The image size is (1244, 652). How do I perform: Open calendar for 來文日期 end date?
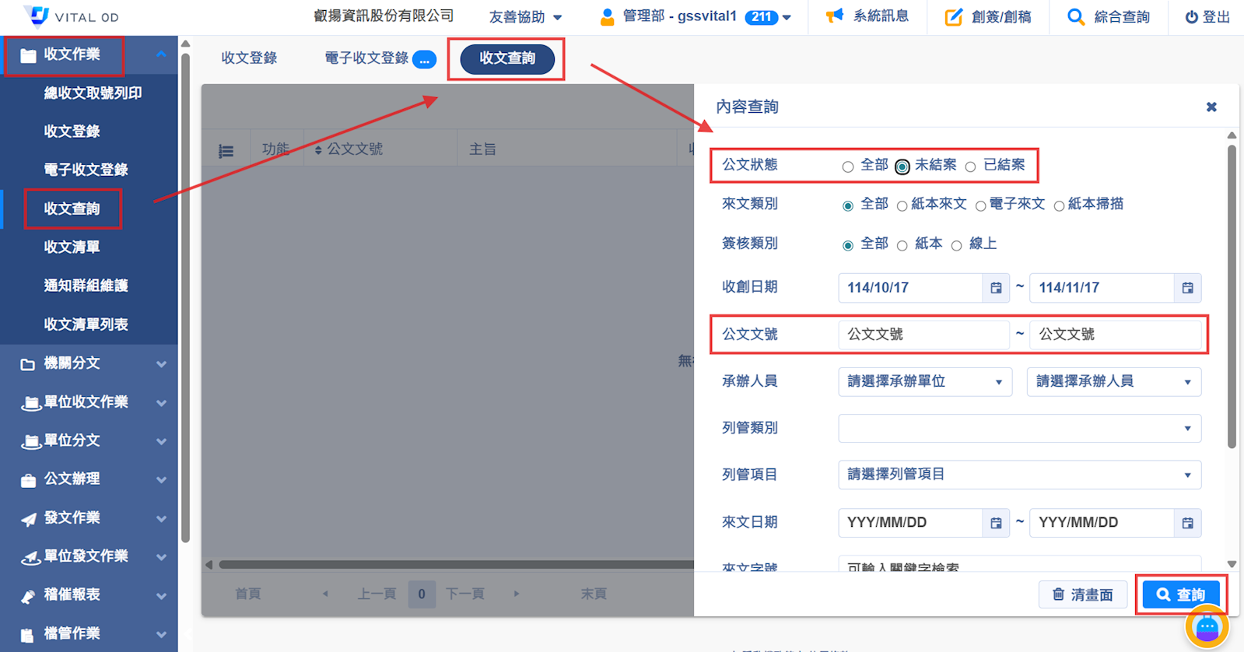[1187, 523]
